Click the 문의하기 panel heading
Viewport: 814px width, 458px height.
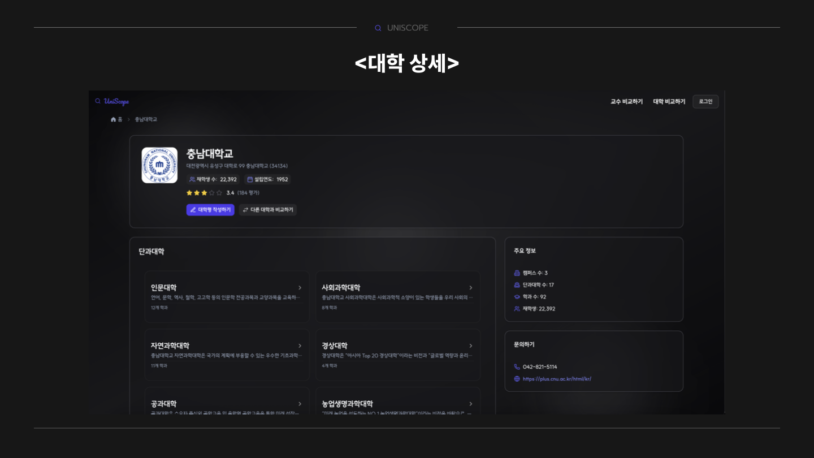[524, 344]
